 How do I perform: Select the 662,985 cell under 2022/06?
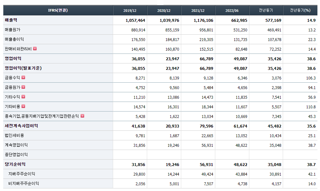tap(239, 21)
